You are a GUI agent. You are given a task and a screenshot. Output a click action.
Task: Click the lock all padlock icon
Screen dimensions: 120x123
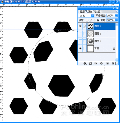[98, 20]
